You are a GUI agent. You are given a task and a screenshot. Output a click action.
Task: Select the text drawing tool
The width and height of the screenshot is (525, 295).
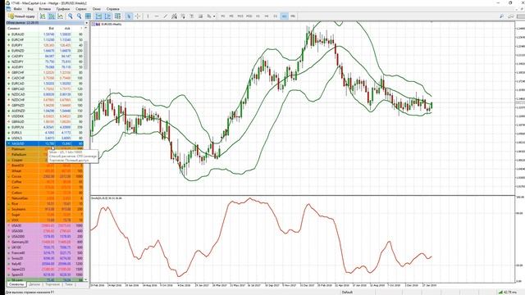(192, 16)
